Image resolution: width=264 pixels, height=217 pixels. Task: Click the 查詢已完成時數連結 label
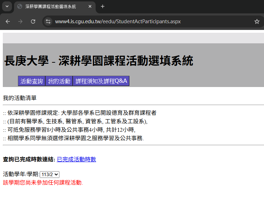[x=29, y=159]
